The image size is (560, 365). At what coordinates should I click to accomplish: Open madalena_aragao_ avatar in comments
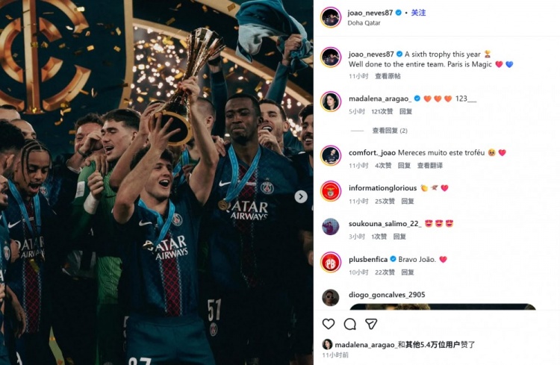[330, 102]
